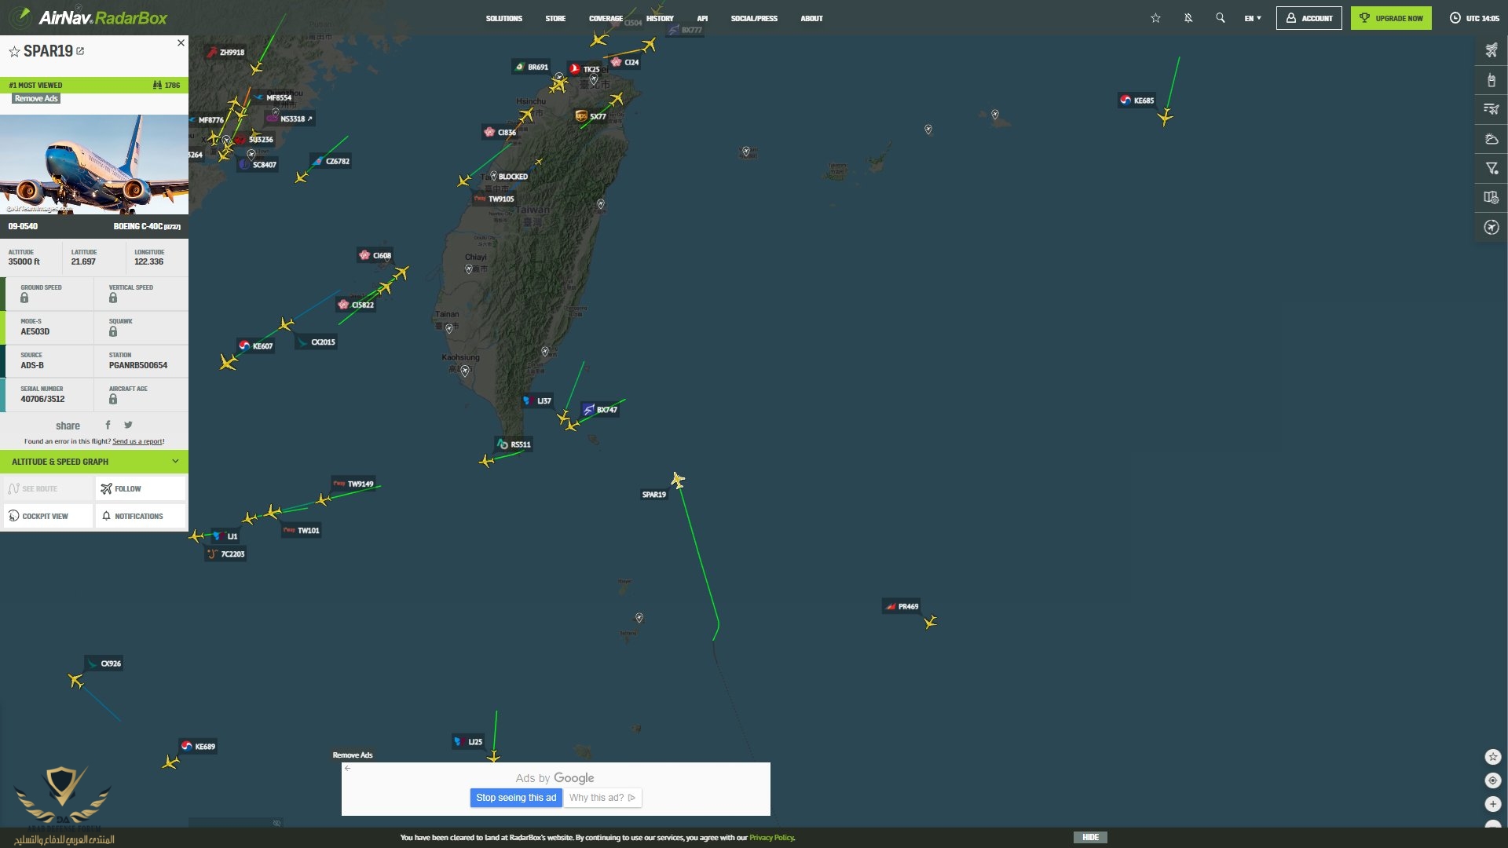The height and width of the screenshot is (848, 1508).
Task: Select the PR469 flight label
Action: (902, 606)
